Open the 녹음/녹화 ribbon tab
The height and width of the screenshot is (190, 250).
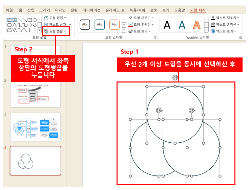pos(138,10)
